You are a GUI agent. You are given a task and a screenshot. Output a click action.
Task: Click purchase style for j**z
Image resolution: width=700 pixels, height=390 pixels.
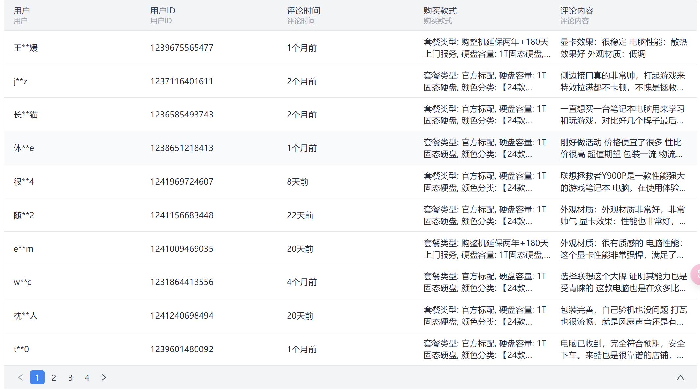[485, 81]
